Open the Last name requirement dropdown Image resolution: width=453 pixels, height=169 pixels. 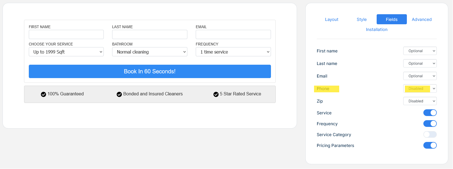[420, 63]
